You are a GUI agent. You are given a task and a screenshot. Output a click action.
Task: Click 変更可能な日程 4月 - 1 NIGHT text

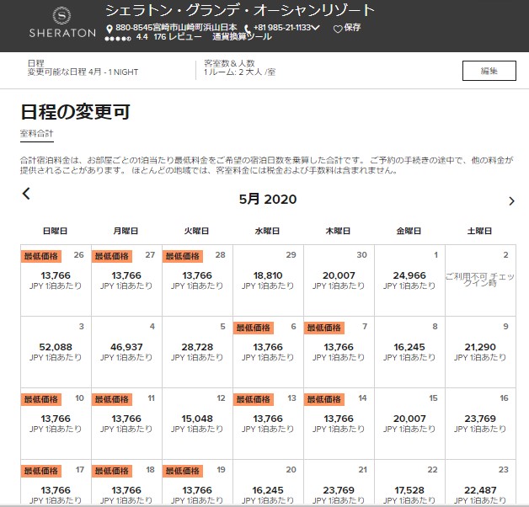coord(83,72)
